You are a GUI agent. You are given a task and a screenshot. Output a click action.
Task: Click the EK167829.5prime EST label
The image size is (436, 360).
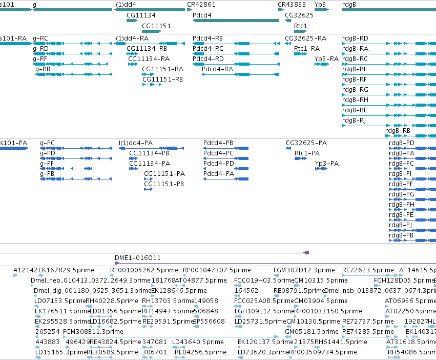coord(66,270)
